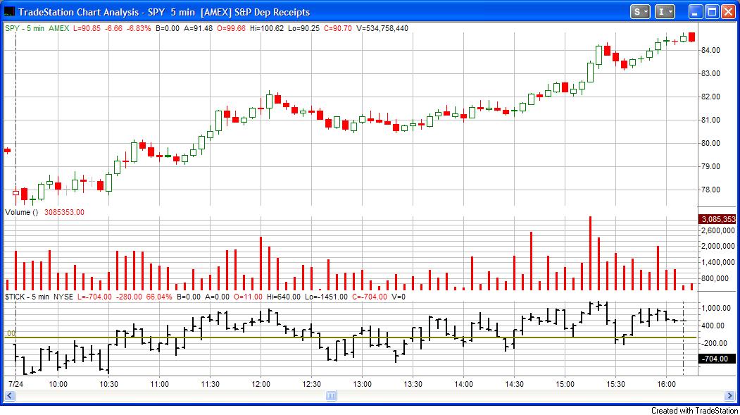Click the 84.00 price axis label
The height and width of the screenshot is (415, 740).
[710, 50]
